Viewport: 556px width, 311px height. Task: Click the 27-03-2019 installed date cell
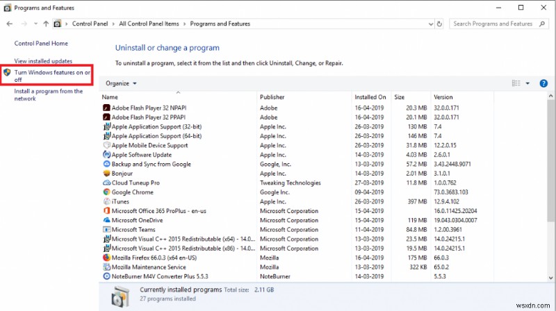[x=369, y=183]
